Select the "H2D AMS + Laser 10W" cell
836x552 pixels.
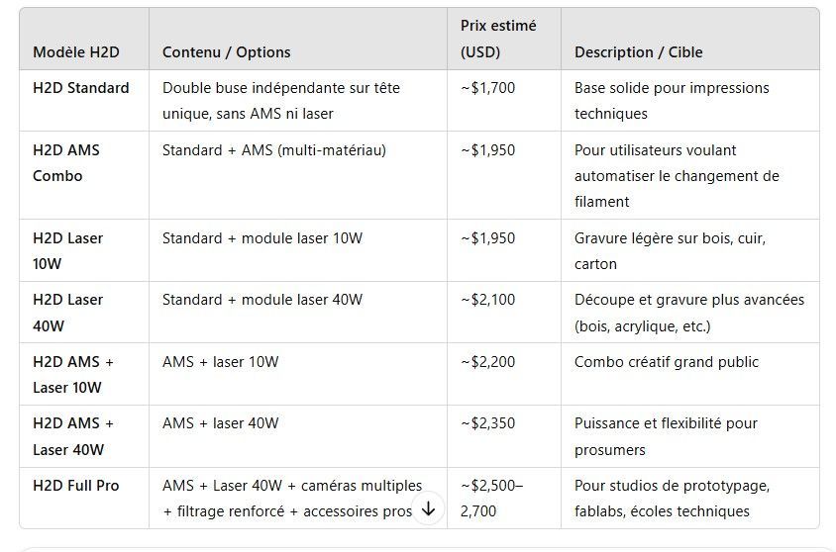click(73, 374)
